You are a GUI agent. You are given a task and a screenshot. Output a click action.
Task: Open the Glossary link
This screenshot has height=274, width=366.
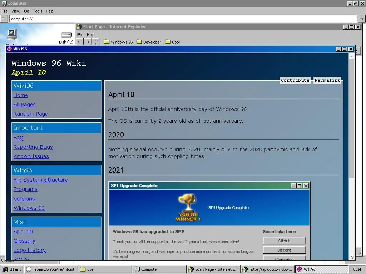(24, 241)
